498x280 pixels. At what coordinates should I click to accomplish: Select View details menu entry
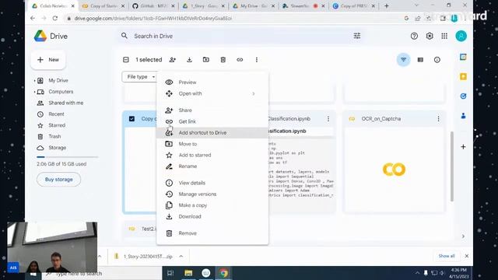pos(212,183)
